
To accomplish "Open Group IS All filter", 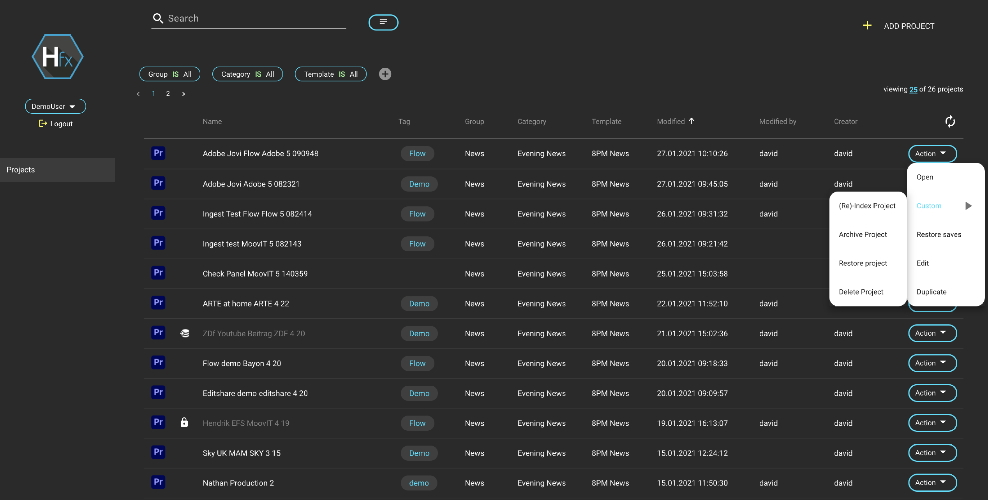I will click(x=169, y=74).
